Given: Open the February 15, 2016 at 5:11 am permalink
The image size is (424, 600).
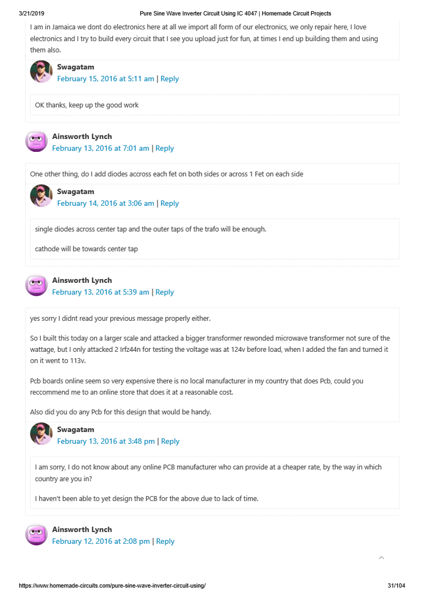Looking at the screenshot, I should coord(105,79).
